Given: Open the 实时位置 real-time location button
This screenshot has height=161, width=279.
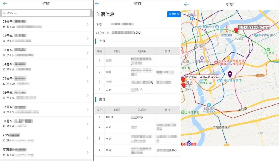Looking at the screenshot, I should [x=174, y=14].
